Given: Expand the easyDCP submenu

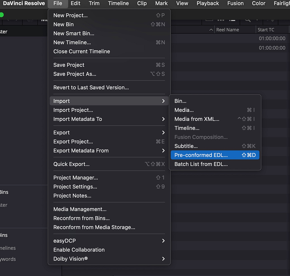Looking at the screenshot, I should [109, 241].
